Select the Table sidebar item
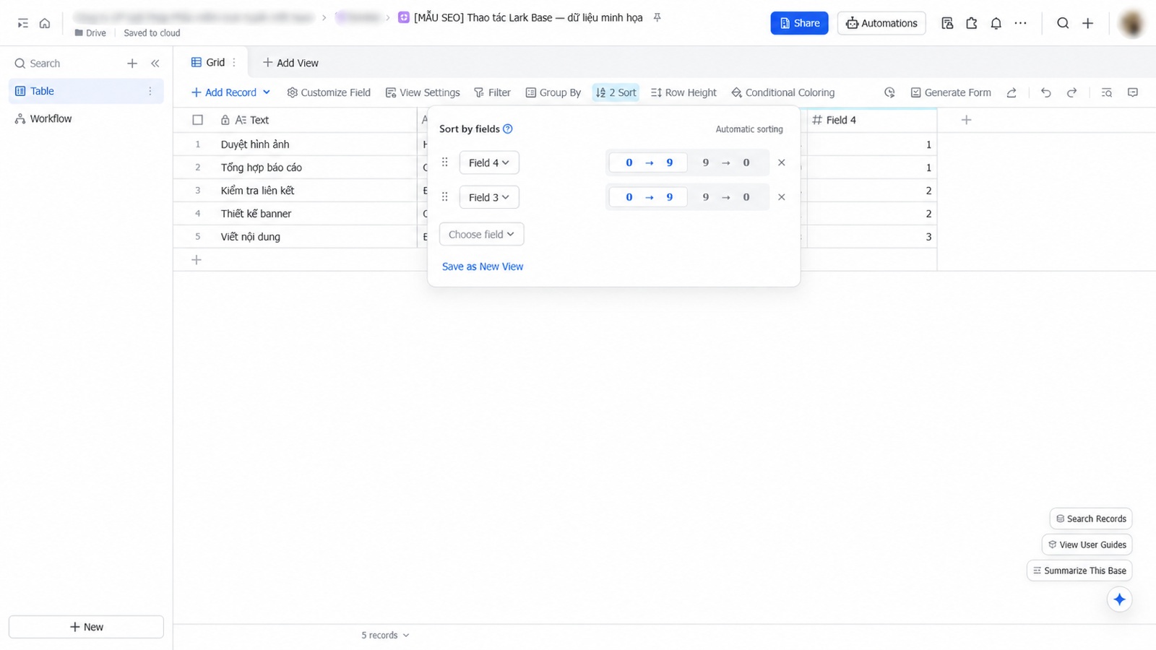1156x650 pixels. [x=86, y=91]
